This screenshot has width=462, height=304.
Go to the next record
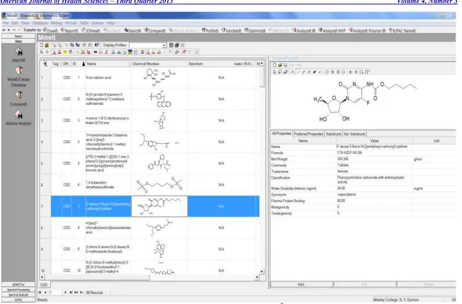pos(65,293)
